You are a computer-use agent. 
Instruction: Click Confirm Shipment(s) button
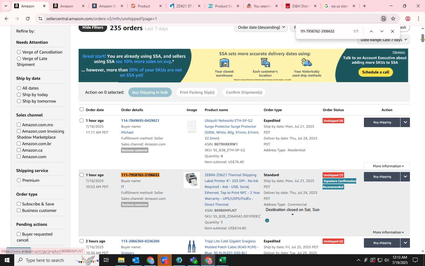point(244,93)
